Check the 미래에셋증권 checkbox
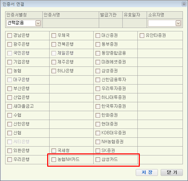The height and width of the screenshot is (181, 188). point(98,62)
